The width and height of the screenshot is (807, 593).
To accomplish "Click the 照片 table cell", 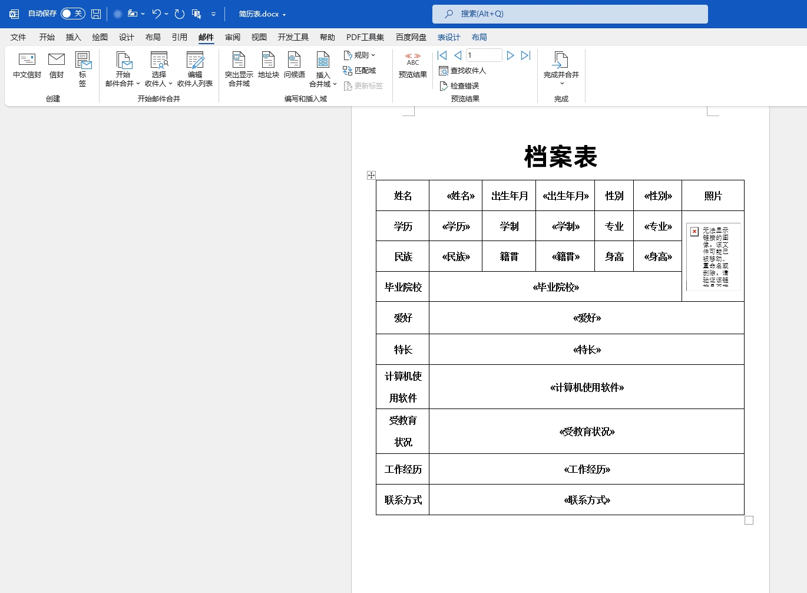I will 713,196.
